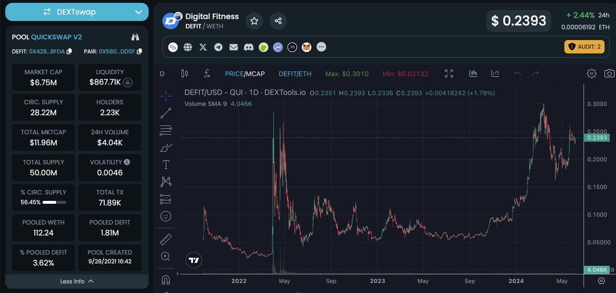This screenshot has width=616, height=293.
Task: Collapse pool details with Less info
Action: coord(76,281)
